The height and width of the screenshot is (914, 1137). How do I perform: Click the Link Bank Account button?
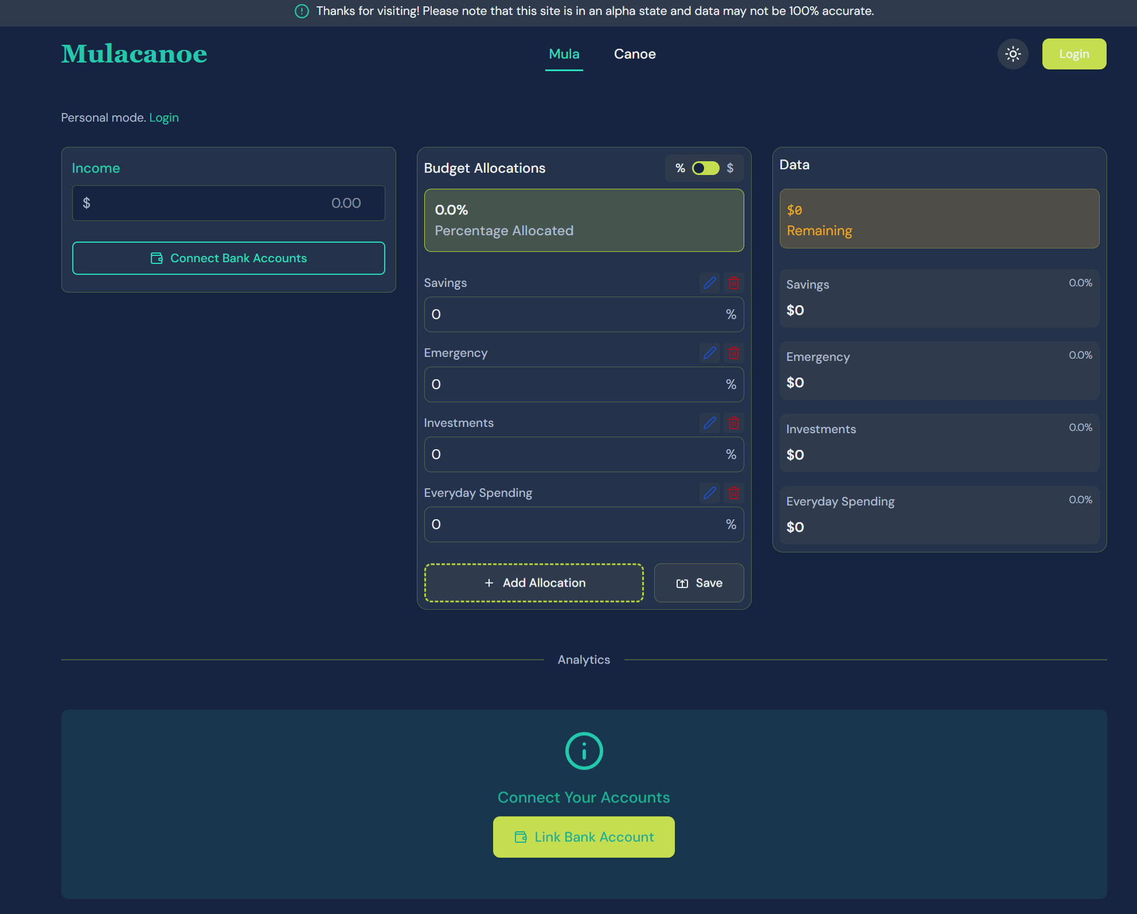click(584, 837)
